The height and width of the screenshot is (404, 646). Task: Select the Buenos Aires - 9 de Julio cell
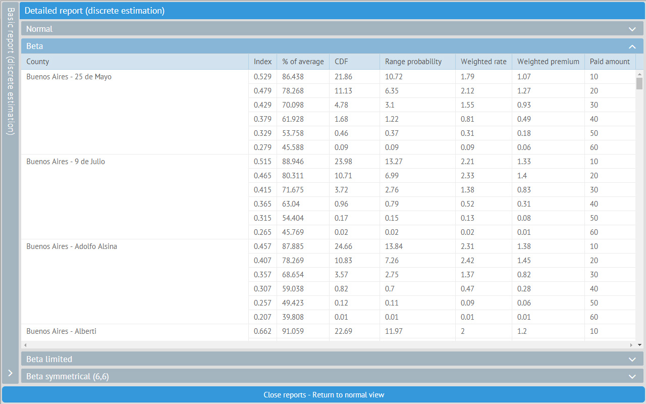(135, 197)
